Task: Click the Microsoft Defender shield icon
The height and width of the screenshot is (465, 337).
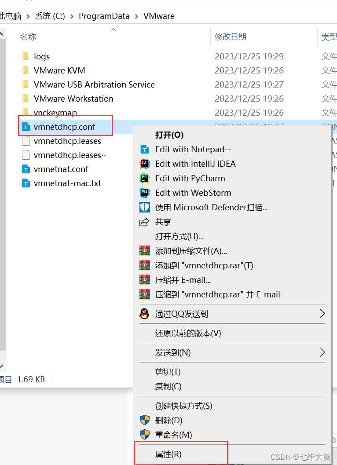Action: tap(144, 207)
